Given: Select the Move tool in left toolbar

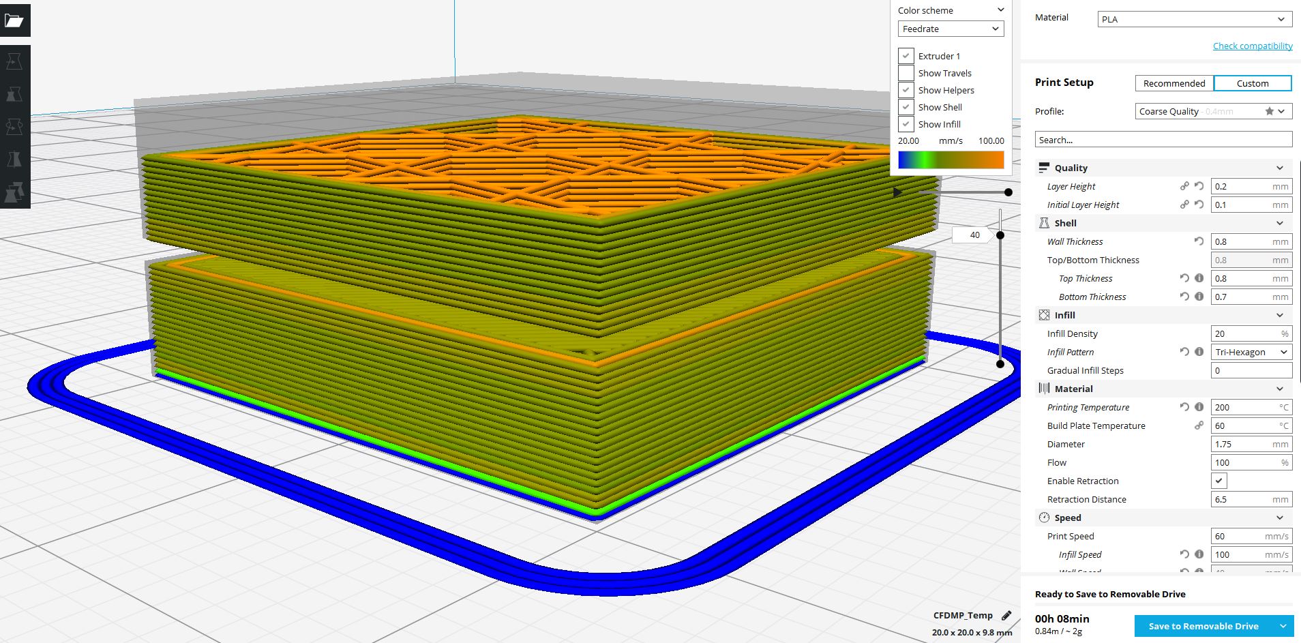Looking at the screenshot, I should pos(14,61).
